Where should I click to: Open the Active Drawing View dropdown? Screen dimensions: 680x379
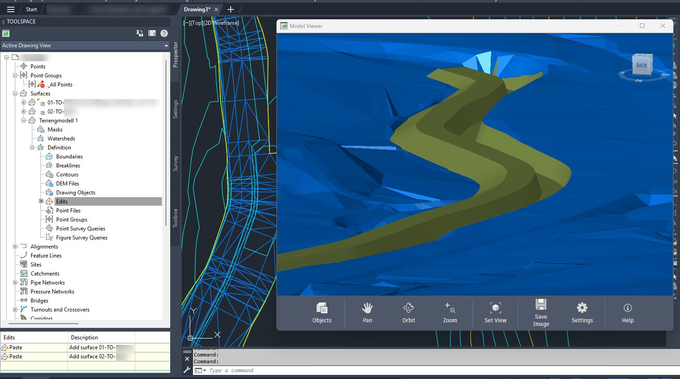tap(166, 45)
